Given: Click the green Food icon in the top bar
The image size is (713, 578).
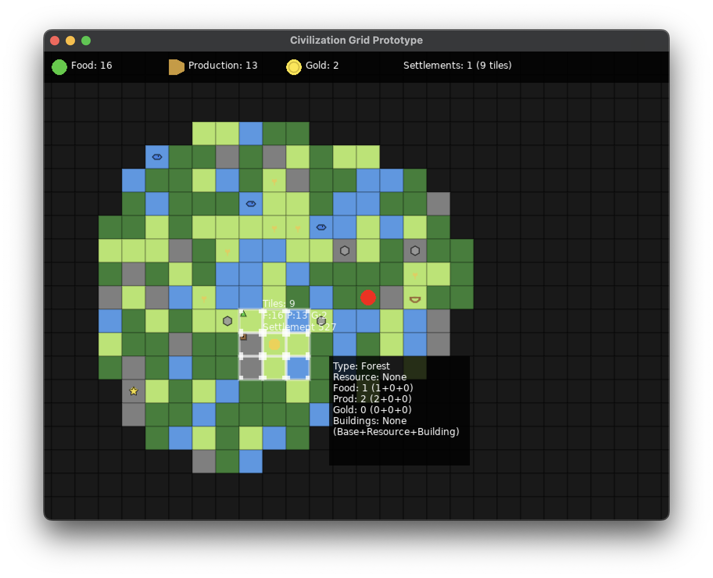Looking at the screenshot, I should [59, 66].
